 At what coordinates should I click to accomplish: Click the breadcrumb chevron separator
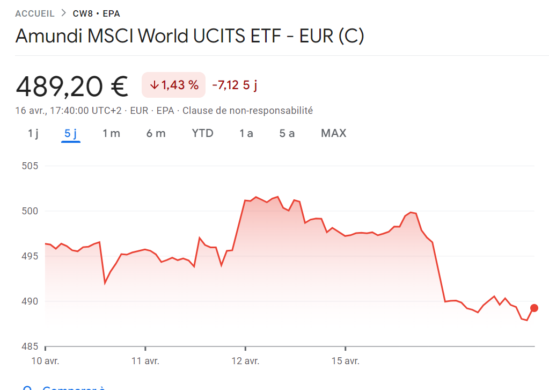pyautogui.click(x=64, y=13)
